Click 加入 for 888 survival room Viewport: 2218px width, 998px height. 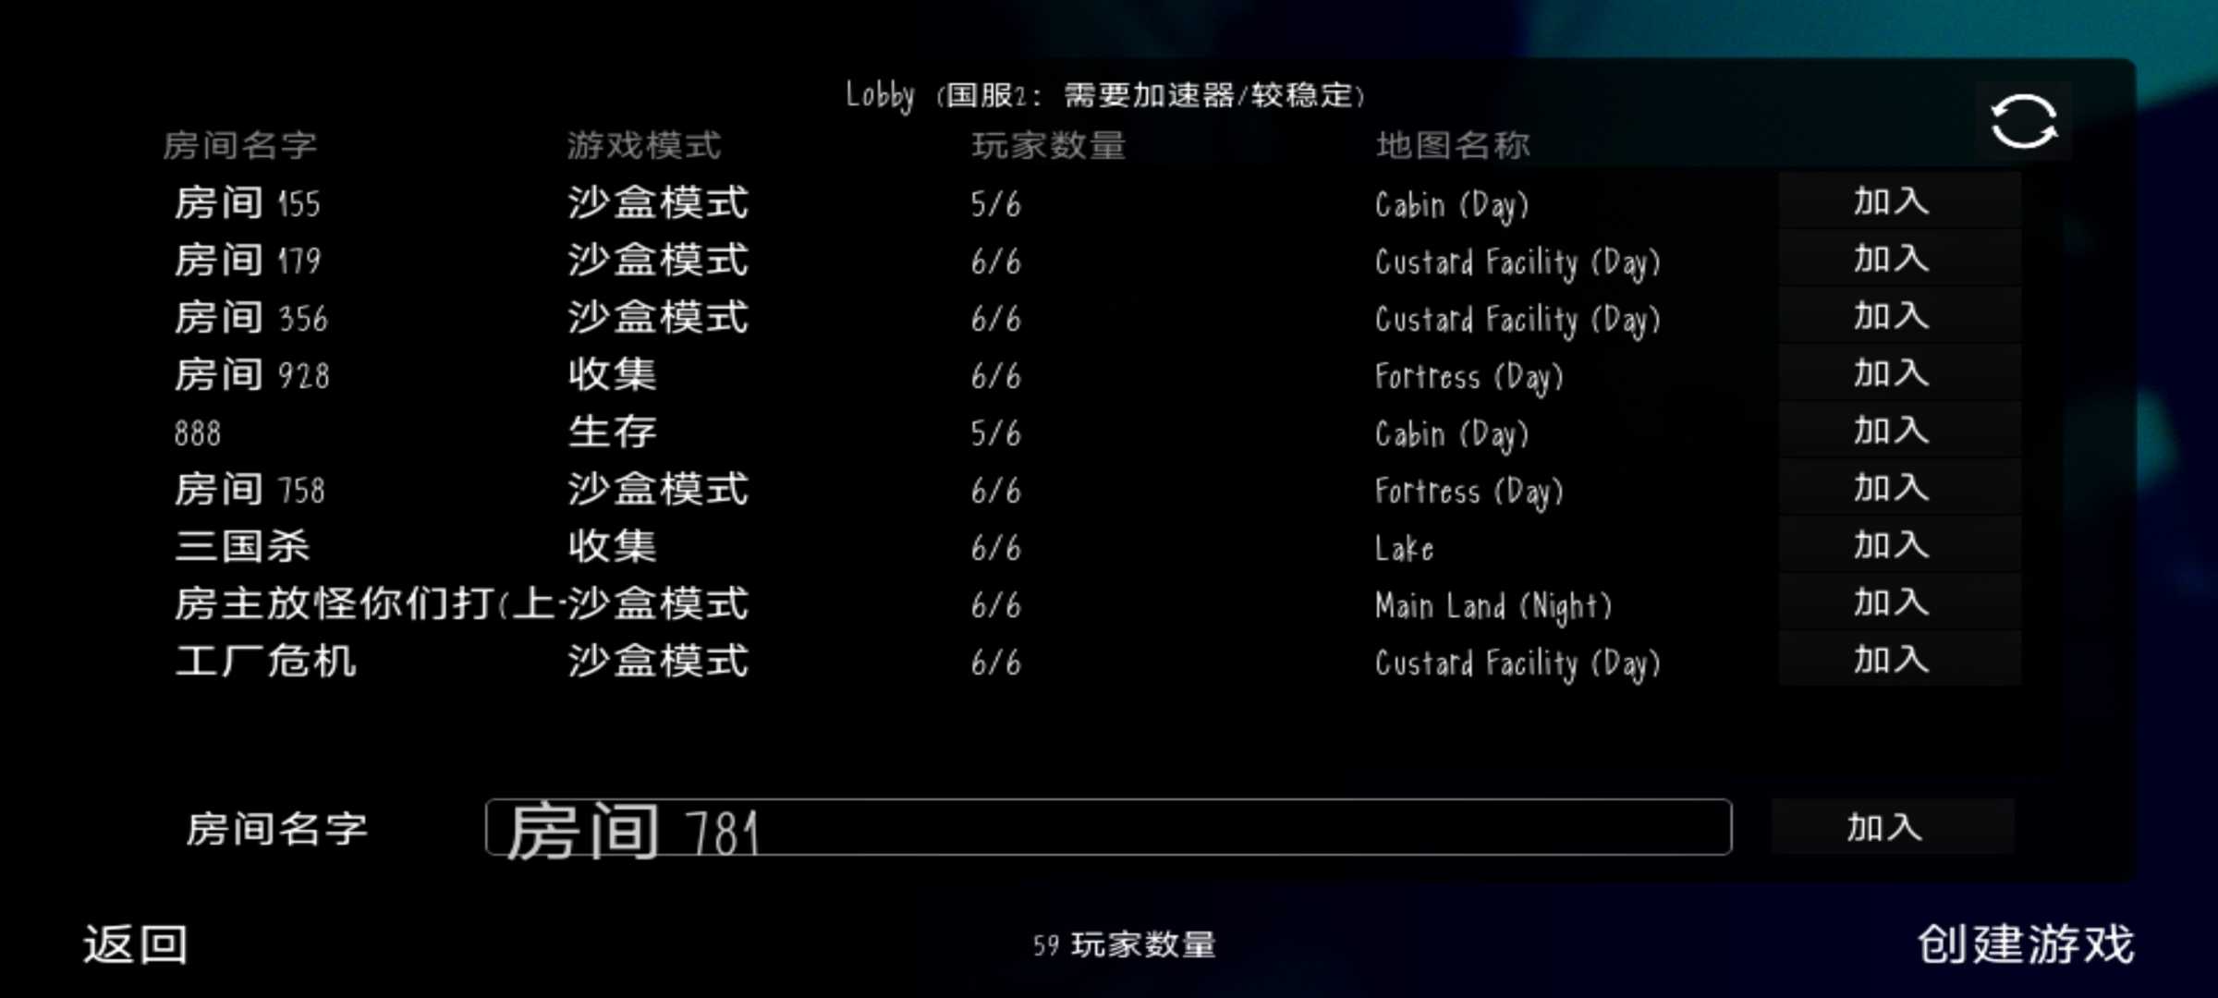pyautogui.click(x=1891, y=432)
